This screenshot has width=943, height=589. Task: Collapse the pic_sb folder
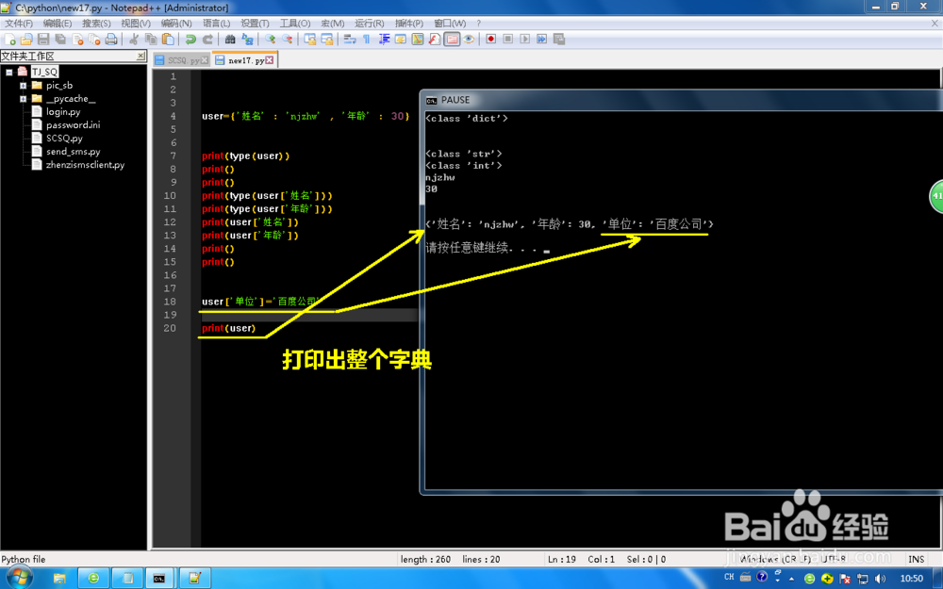[23, 85]
